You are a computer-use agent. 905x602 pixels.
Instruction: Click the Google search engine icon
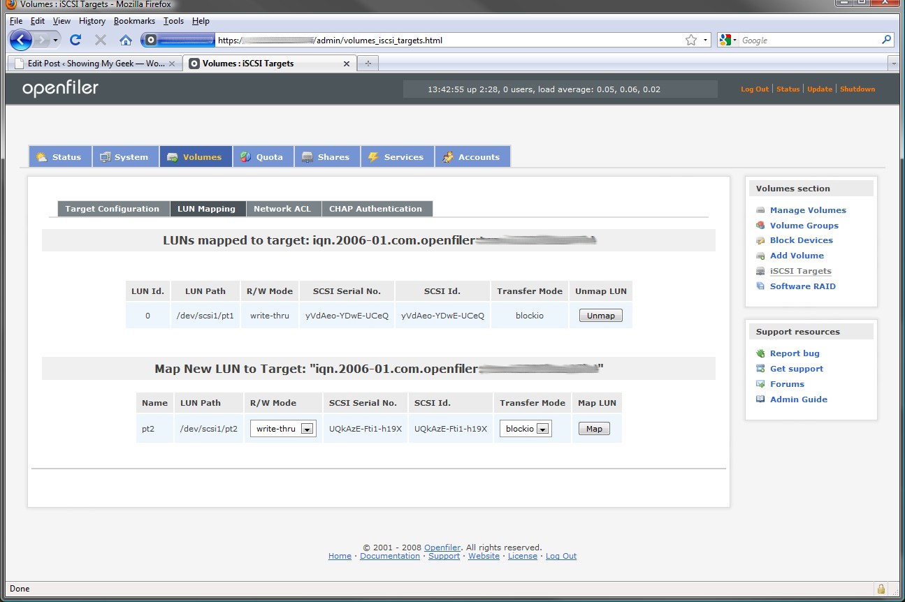pyautogui.click(x=725, y=40)
